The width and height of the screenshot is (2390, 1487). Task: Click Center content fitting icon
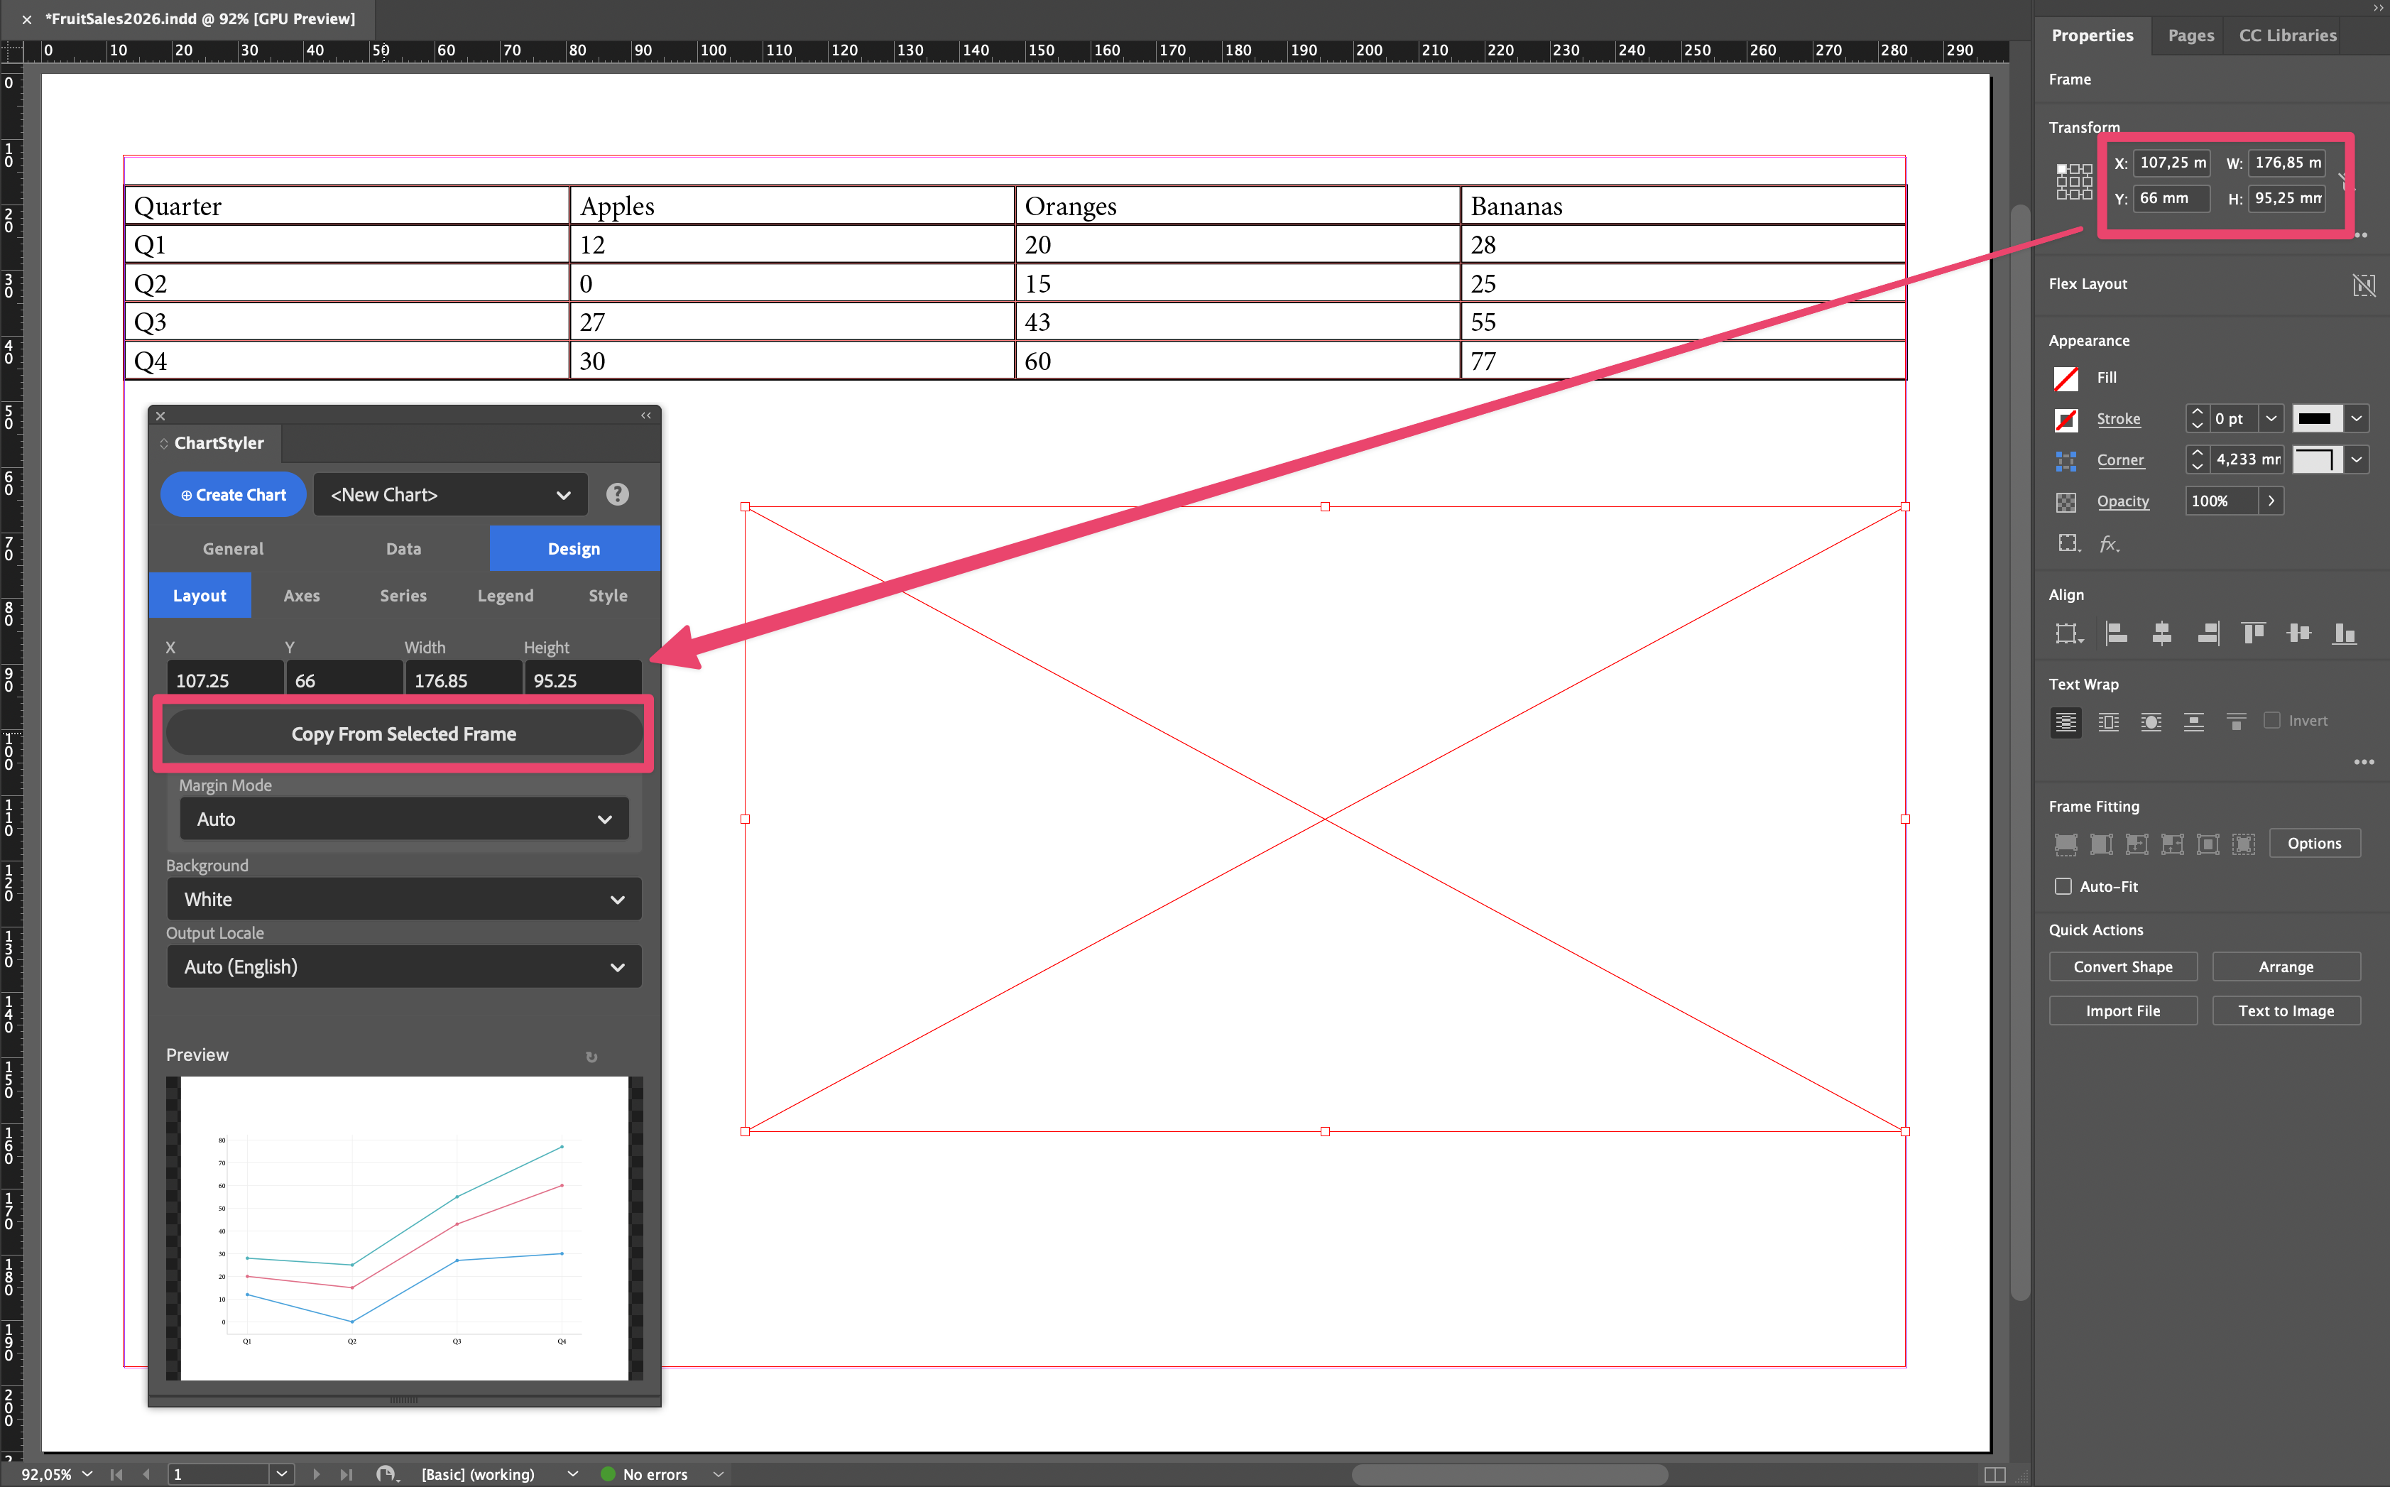point(2208,844)
